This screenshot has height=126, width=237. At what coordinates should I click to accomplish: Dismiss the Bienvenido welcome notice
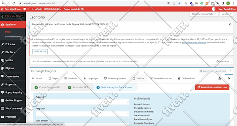pos(230,24)
